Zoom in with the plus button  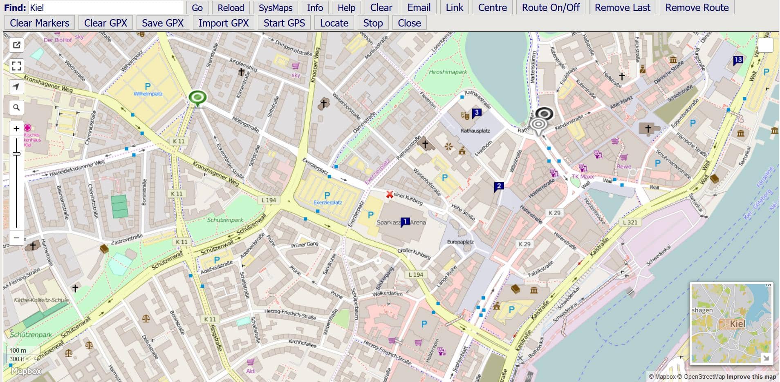coord(16,129)
